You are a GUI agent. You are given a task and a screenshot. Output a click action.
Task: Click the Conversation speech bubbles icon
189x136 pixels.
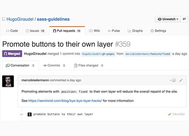tap(8, 66)
